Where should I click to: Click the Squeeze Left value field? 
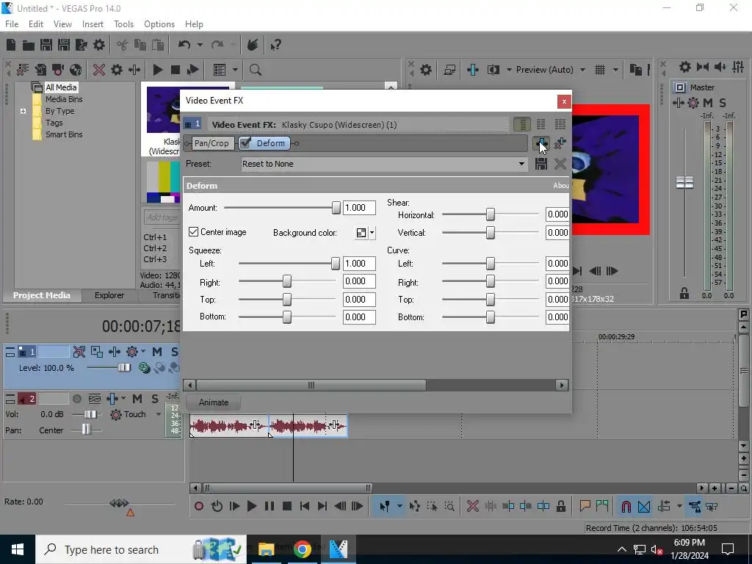[359, 264]
